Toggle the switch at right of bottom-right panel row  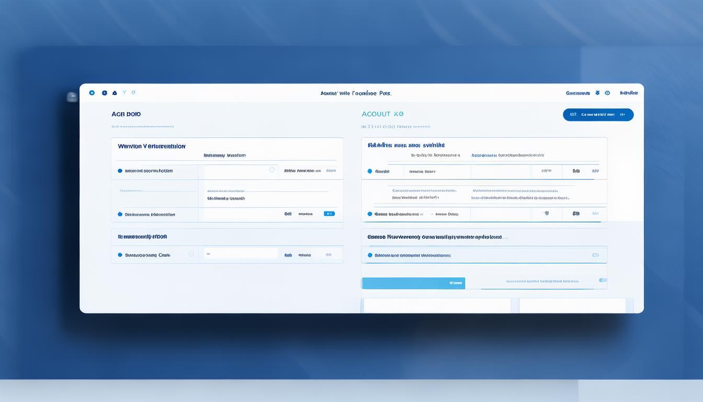point(595,255)
